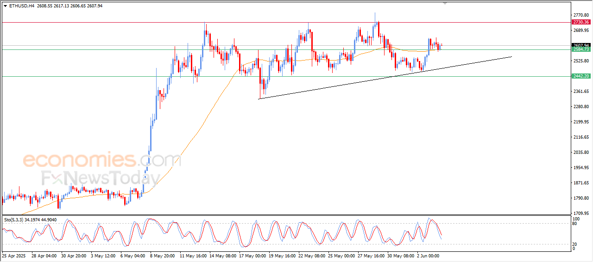Screen dimensions: 593x262
Task: Click the stochastic 100 level label
Action: (576, 219)
